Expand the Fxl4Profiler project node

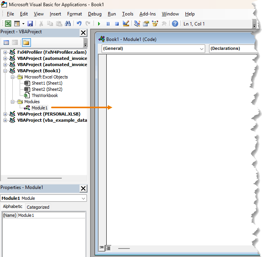[5, 52]
